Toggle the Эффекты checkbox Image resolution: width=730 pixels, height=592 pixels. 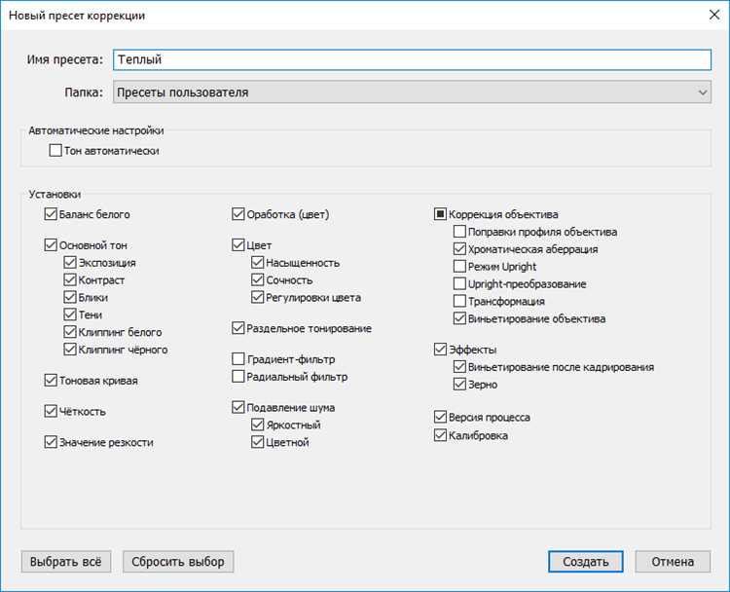440,350
